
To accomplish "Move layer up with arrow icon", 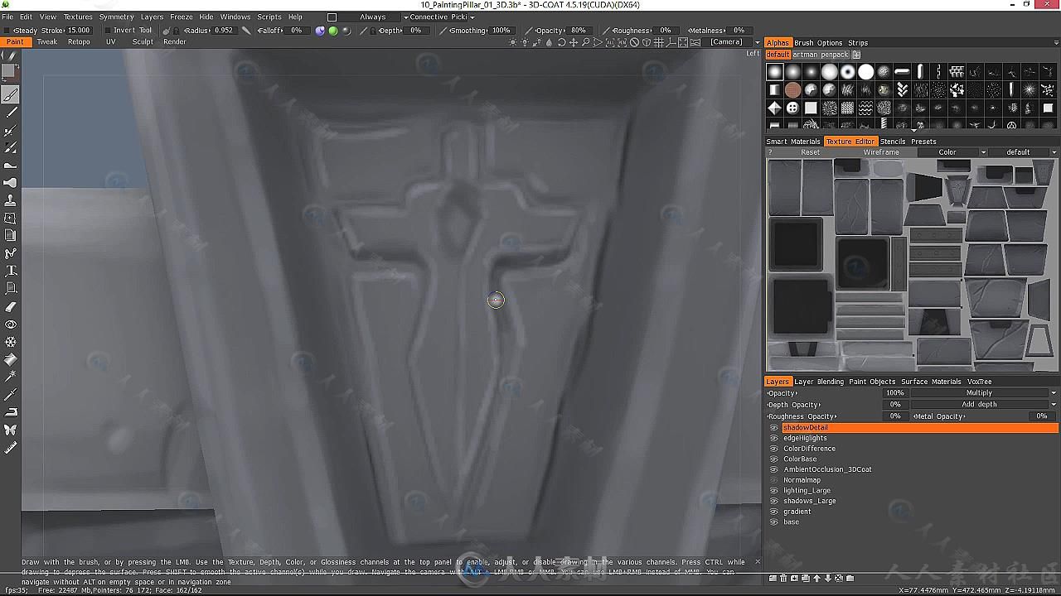I will click(816, 578).
